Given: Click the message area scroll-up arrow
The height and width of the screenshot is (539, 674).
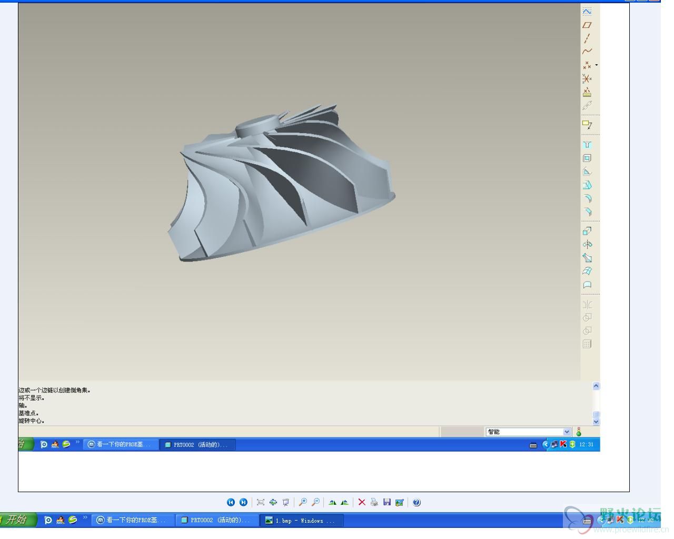Looking at the screenshot, I should pos(596,386).
